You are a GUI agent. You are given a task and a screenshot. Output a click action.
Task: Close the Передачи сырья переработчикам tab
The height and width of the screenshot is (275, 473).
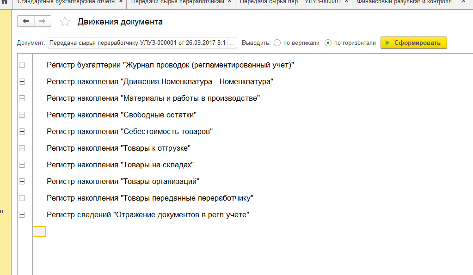(x=230, y=2)
